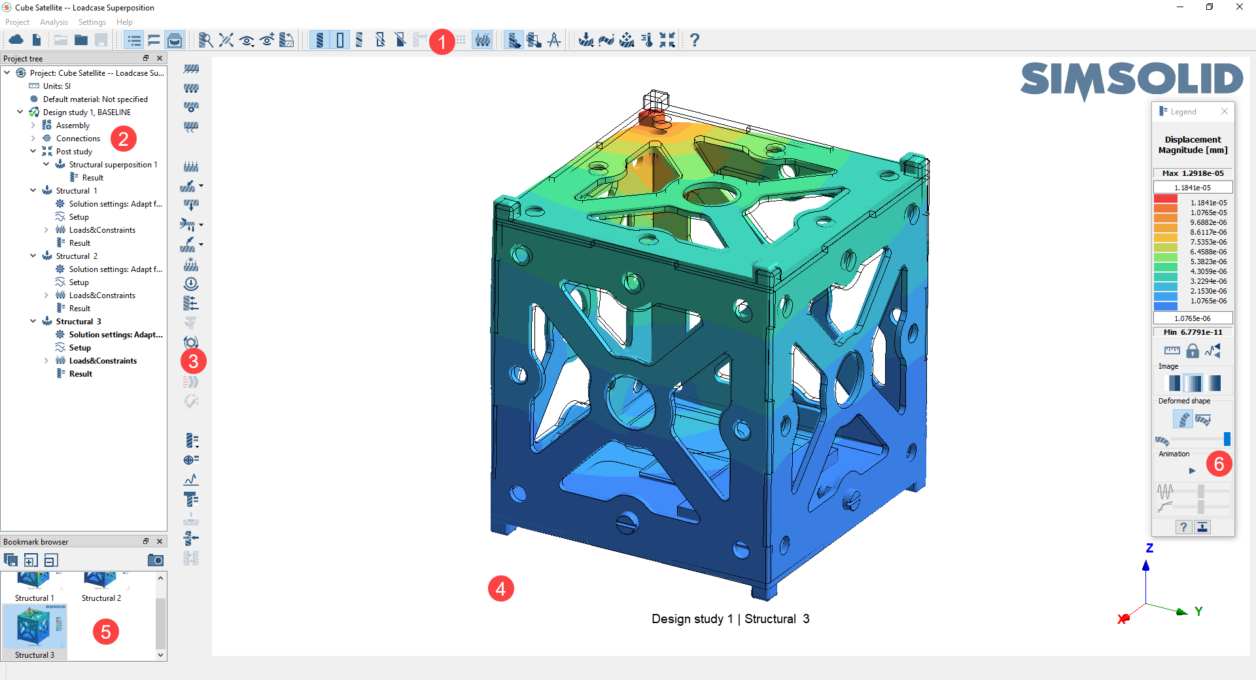Select the Result item under Structural 2
The width and height of the screenshot is (1256, 680).
80,309
